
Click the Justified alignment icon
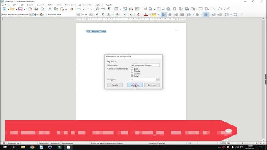pyautogui.click(x=182, y=15)
